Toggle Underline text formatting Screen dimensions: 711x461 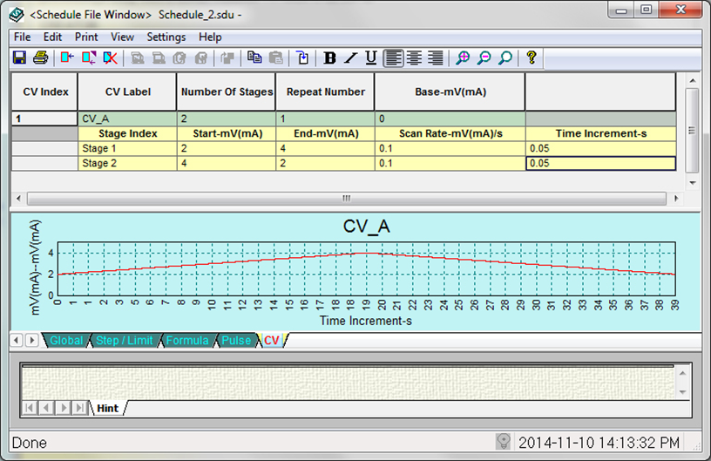point(371,58)
